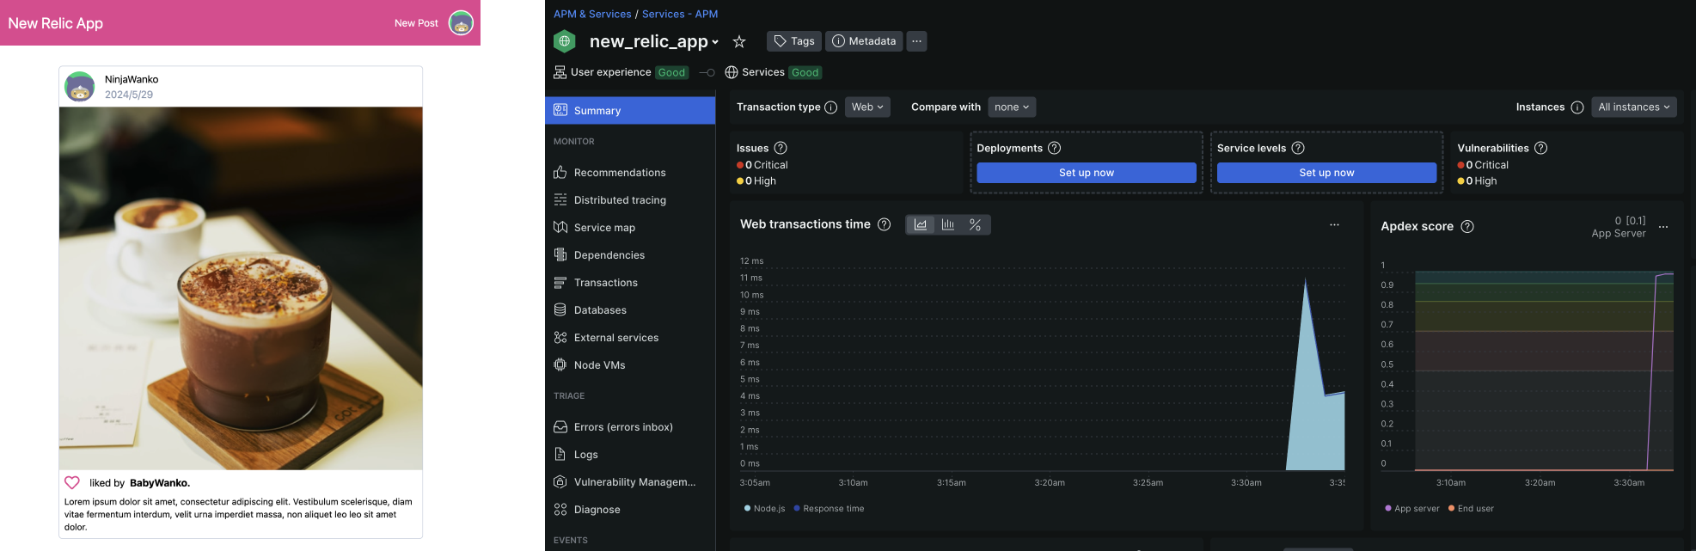This screenshot has width=1696, height=551.
Task: Click the New Relic App title
Action: 55,23
